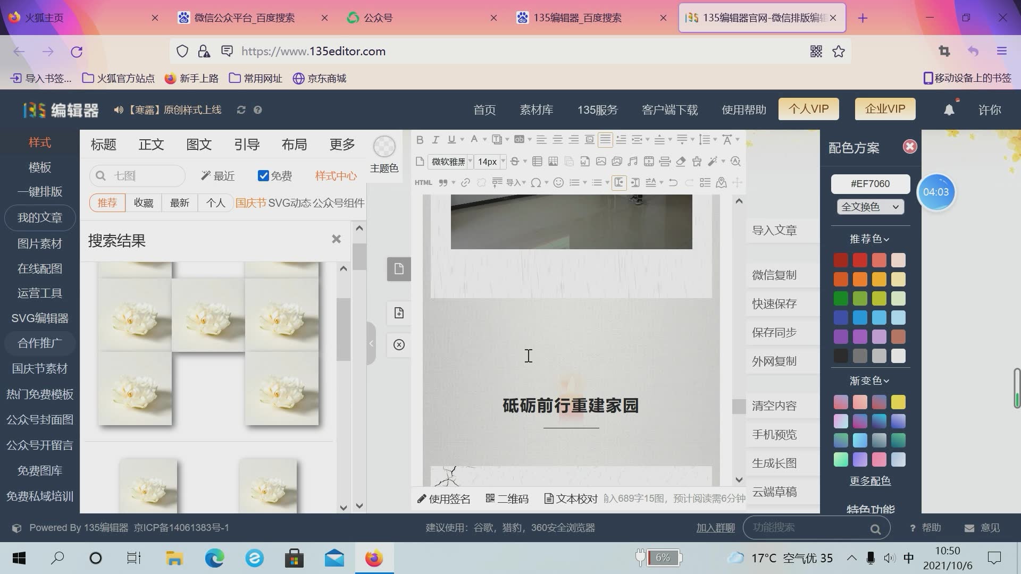Screen dimensions: 1021x574
Task: Click the insert video film icon
Action: click(649, 162)
